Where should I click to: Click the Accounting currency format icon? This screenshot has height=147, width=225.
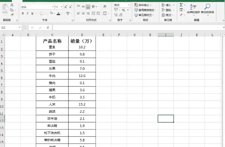[116, 10]
